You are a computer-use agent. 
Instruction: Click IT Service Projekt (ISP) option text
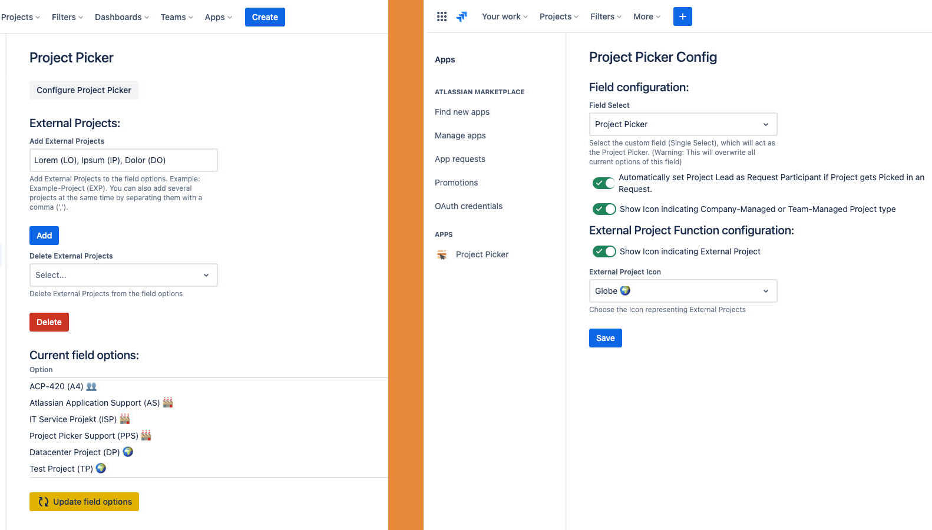[73, 419]
